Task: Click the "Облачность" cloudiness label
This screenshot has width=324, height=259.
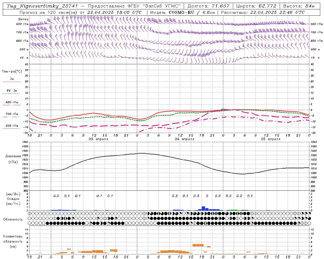Action: (13, 220)
